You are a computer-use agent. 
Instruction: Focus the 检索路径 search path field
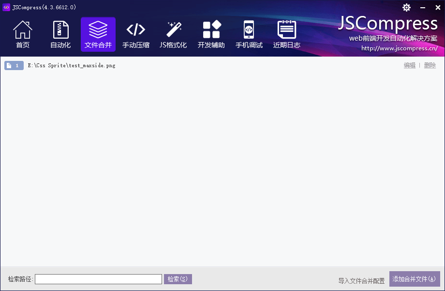pos(98,279)
